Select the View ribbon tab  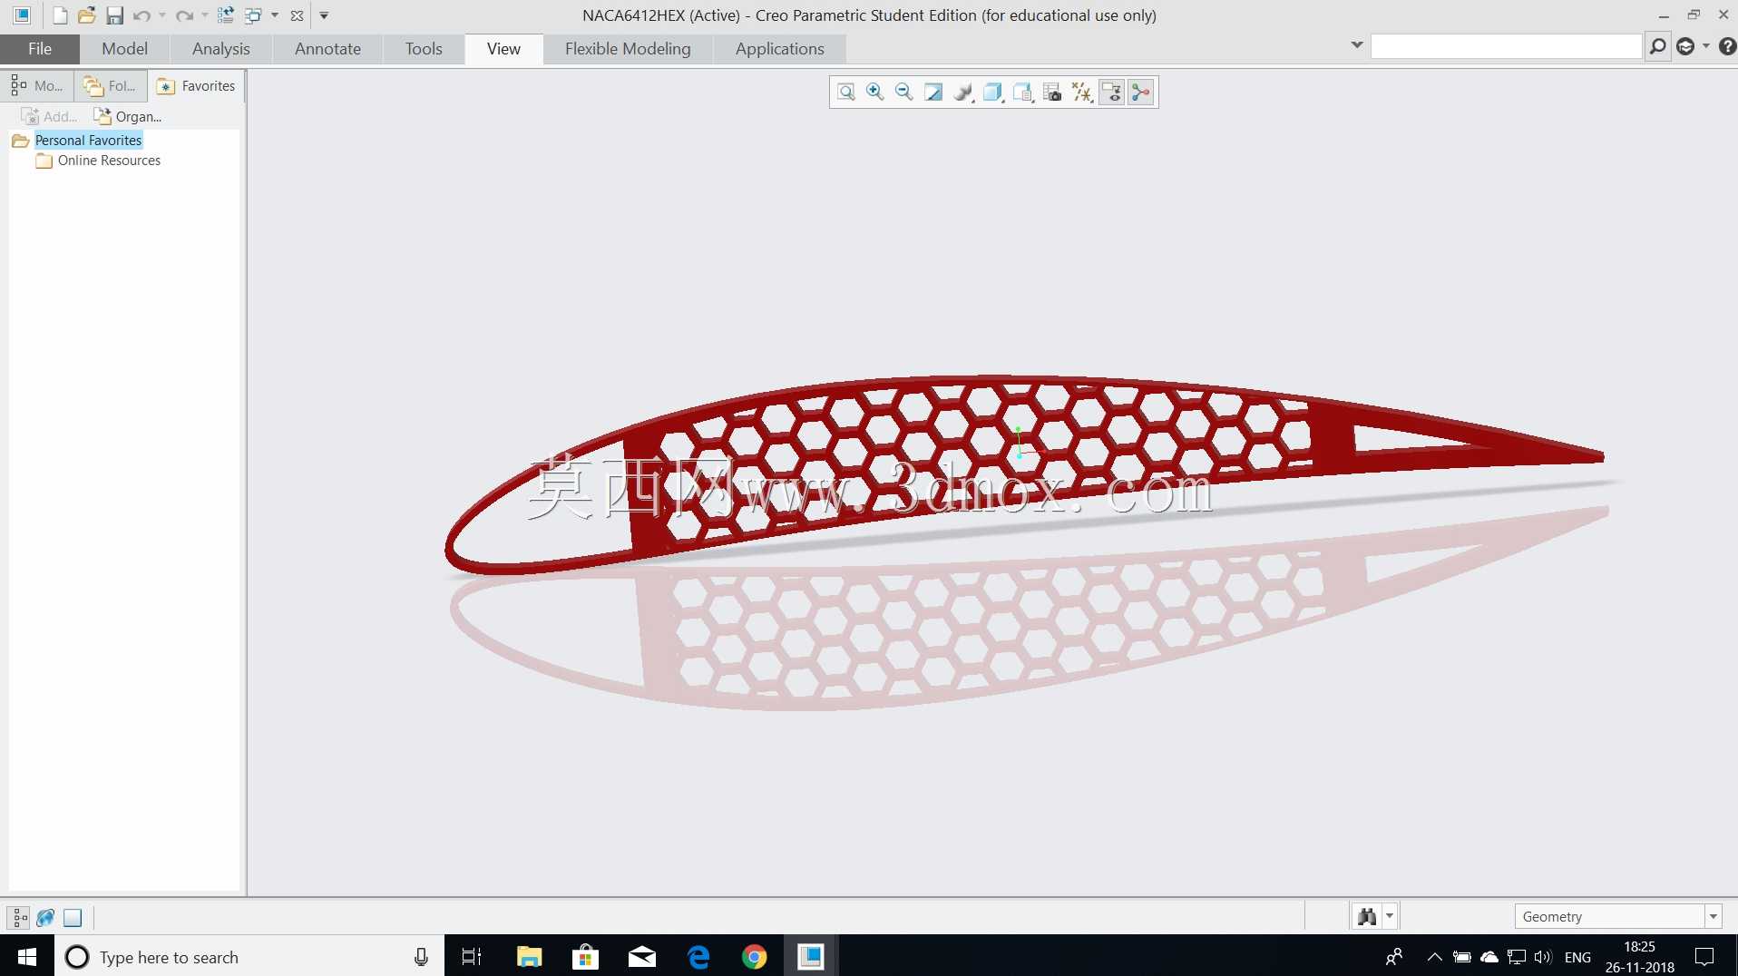(503, 49)
